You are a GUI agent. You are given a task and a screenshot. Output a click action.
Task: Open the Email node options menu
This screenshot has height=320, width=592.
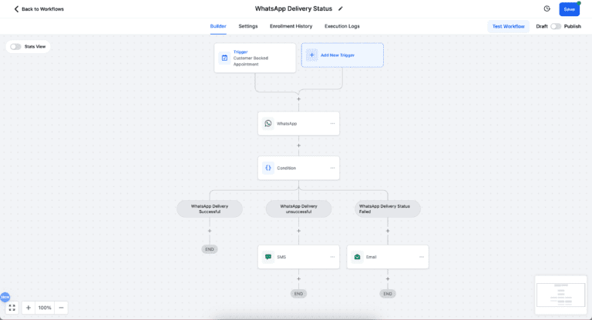pyautogui.click(x=422, y=257)
